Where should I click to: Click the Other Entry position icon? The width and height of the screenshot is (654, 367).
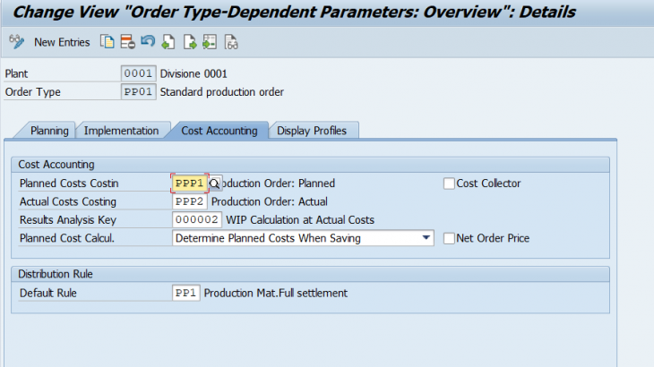pos(210,42)
